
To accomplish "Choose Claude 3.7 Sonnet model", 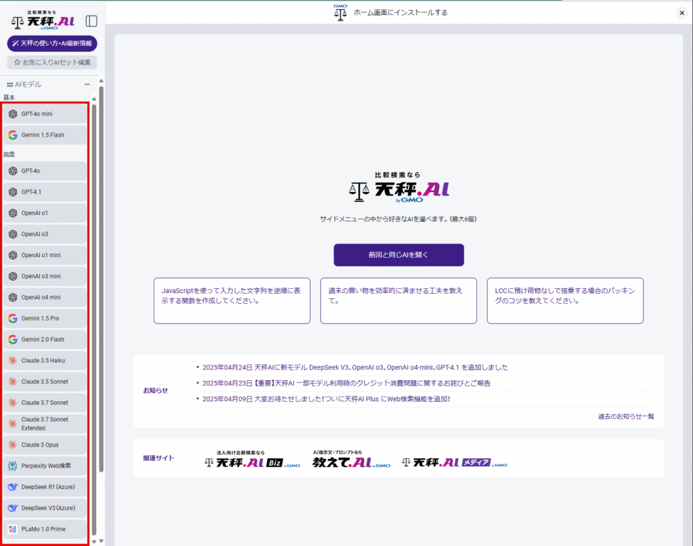I will click(45, 403).
